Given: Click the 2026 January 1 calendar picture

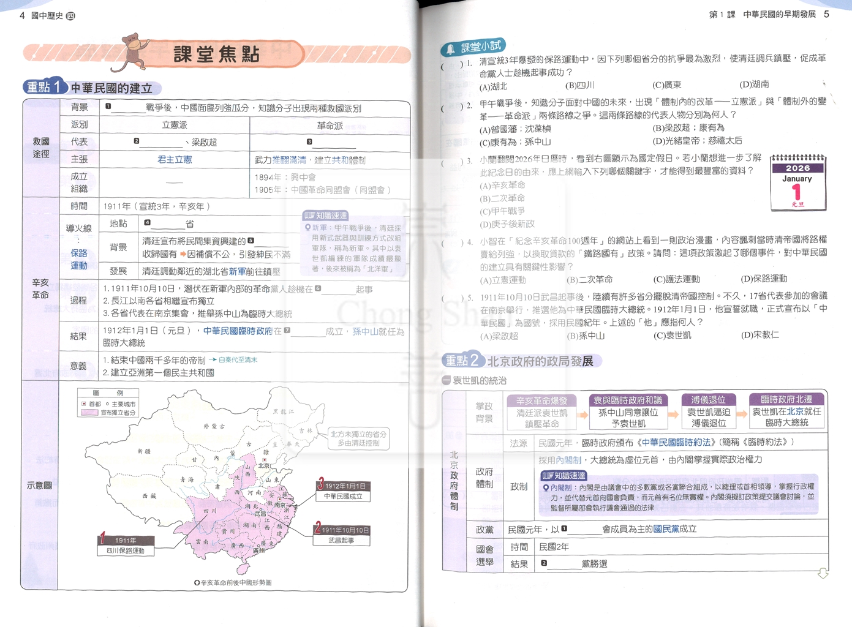Looking at the screenshot, I should pos(797,183).
